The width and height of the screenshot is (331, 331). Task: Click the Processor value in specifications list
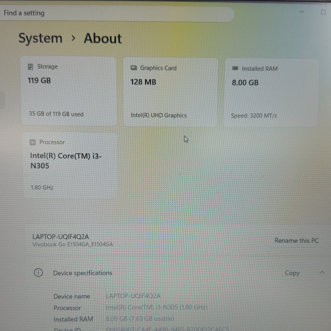coord(157,307)
